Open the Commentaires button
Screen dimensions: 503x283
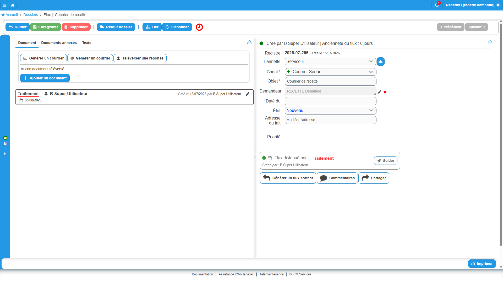(x=337, y=178)
